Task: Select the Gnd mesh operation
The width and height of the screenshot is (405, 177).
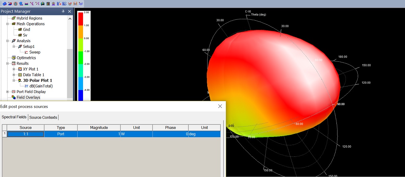Action: 26,30
